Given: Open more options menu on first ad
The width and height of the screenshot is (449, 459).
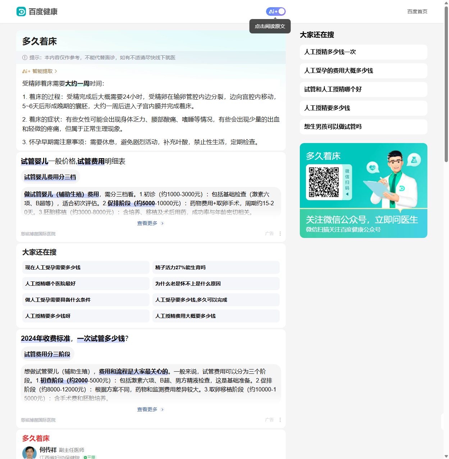Looking at the screenshot, I should click(280, 234).
